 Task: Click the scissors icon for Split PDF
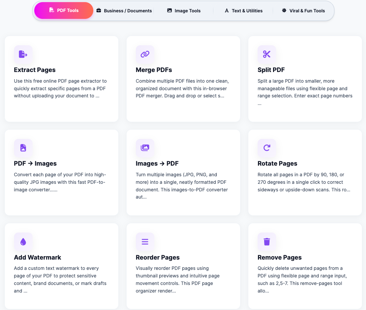tap(267, 55)
